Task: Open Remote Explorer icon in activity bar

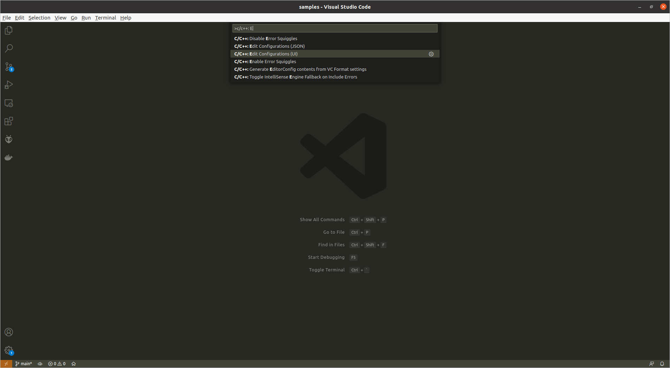Action: (9, 103)
